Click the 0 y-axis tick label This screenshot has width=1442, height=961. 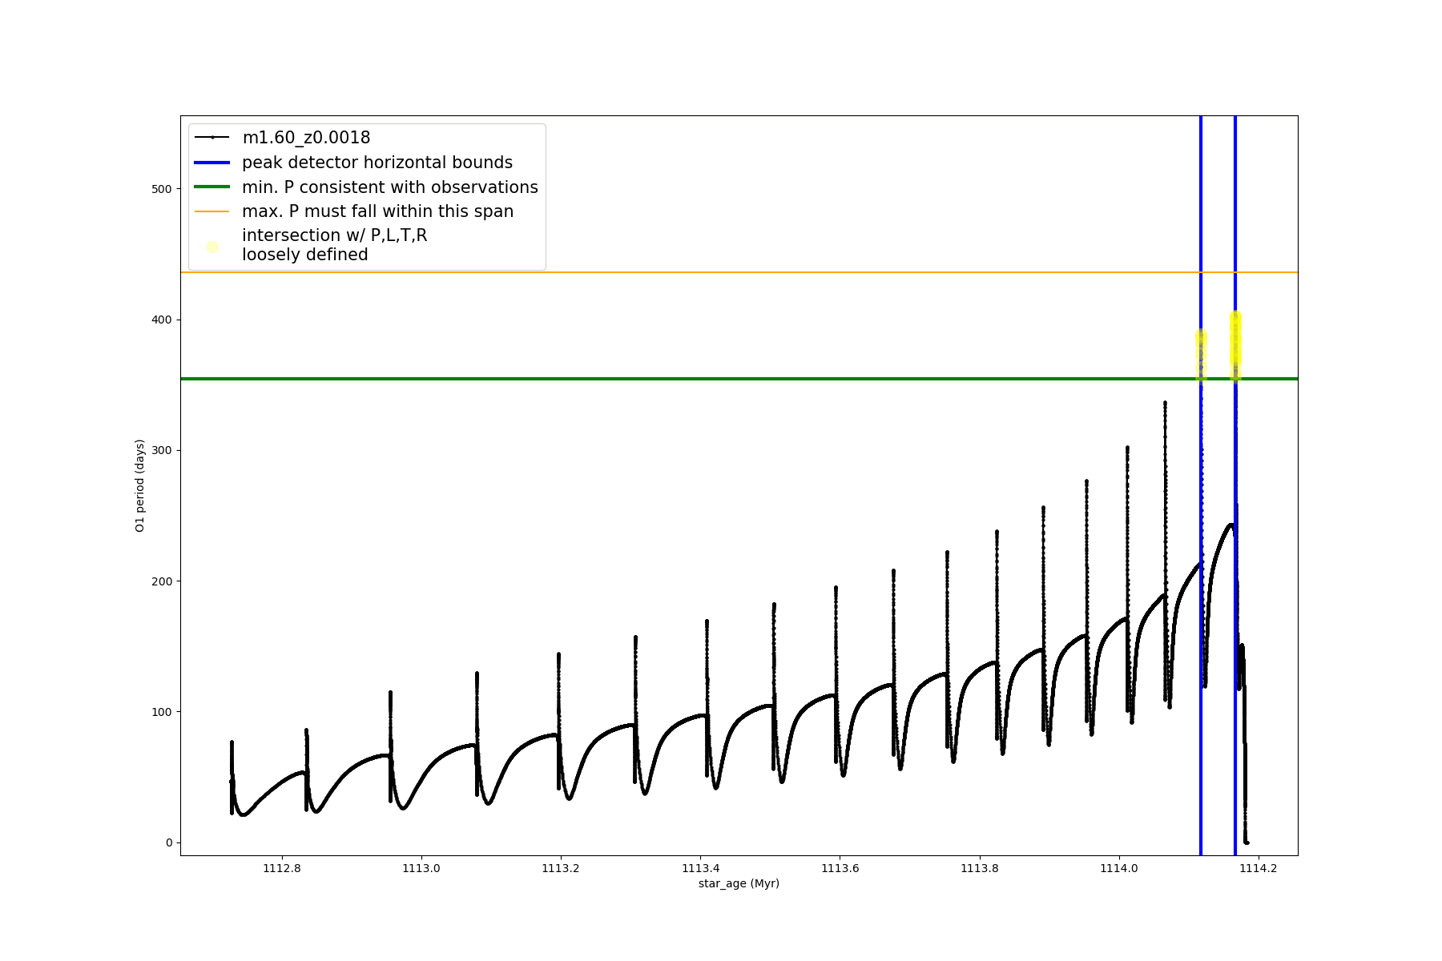(x=168, y=842)
